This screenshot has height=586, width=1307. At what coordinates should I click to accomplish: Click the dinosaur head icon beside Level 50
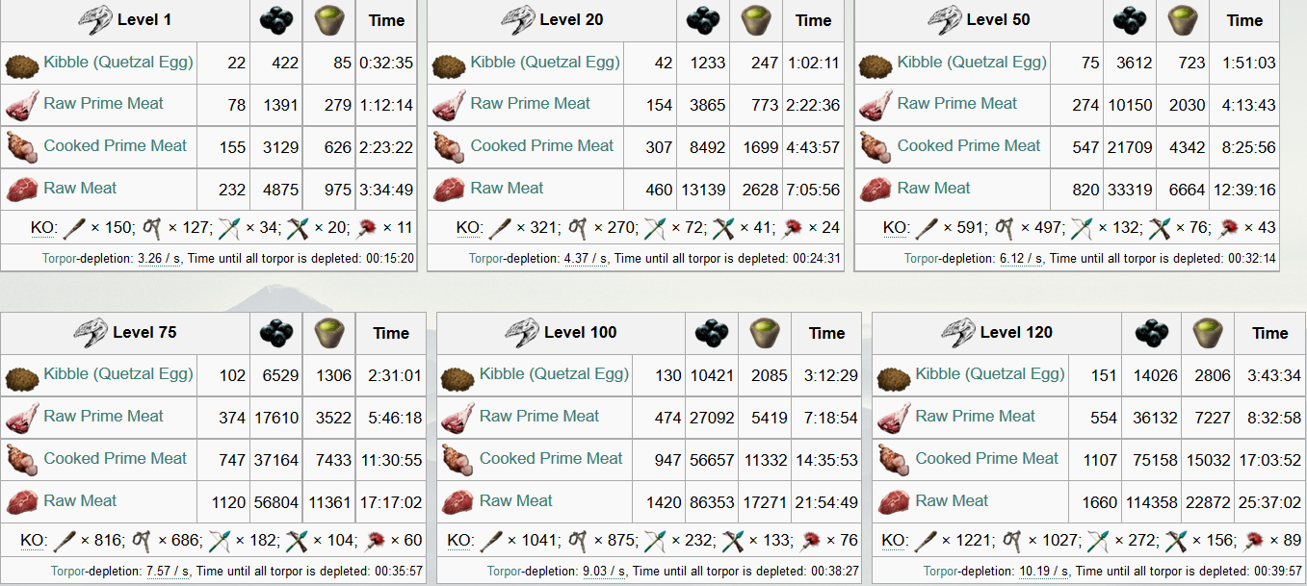click(x=944, y=20)
